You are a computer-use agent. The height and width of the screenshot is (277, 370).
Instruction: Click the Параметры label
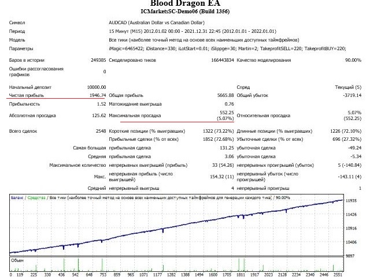click(21, 48)
